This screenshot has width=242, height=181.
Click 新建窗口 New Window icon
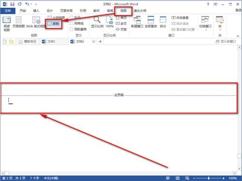click(x=137, y=22)
